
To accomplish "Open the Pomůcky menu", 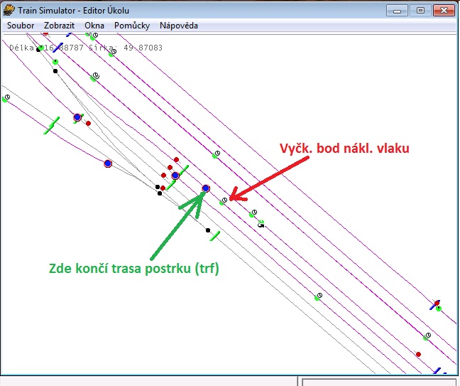I will (131, 26).
